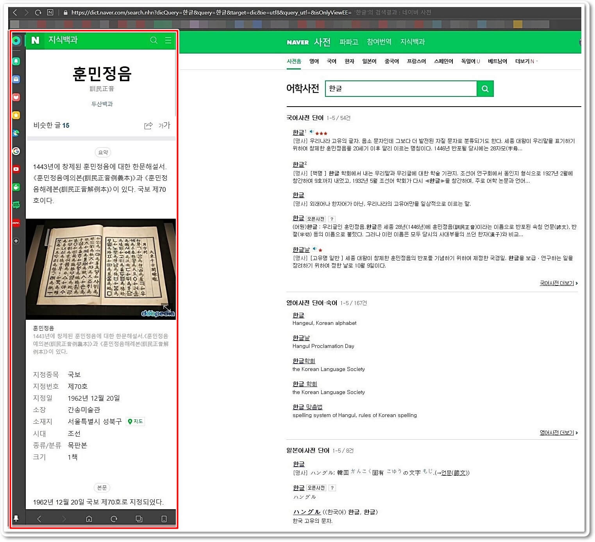Select the 베트남어 dictionary tab
The width and height of the screenshot is (595, 542).
(x=497, y=61)
